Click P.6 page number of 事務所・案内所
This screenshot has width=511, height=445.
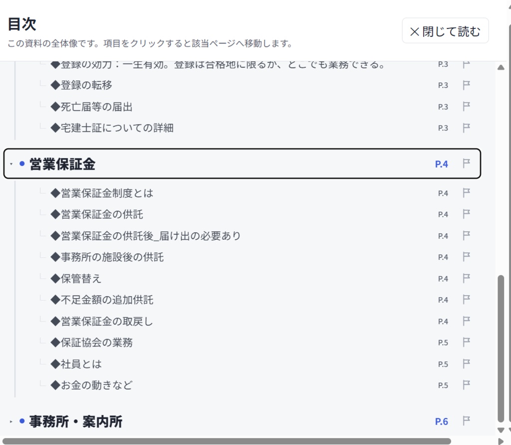coord(442,422)
